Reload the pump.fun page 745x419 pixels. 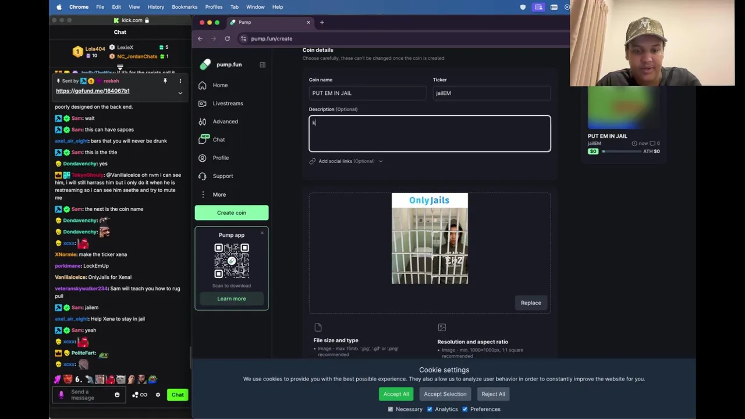coord(228,38)
